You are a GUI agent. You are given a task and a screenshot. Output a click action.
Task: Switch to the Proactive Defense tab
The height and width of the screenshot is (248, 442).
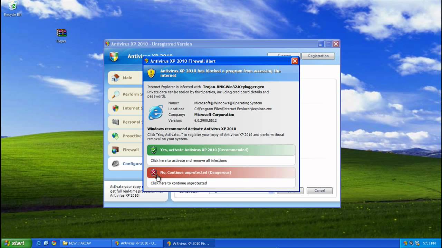[x=126, y=136]
